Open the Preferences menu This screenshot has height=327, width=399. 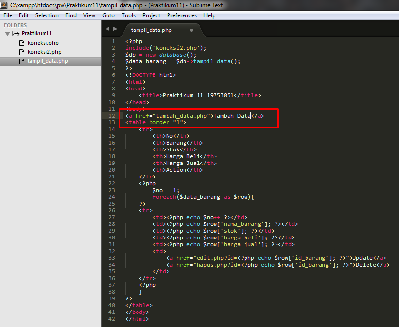pyautogui.click(x=182, y=15)
